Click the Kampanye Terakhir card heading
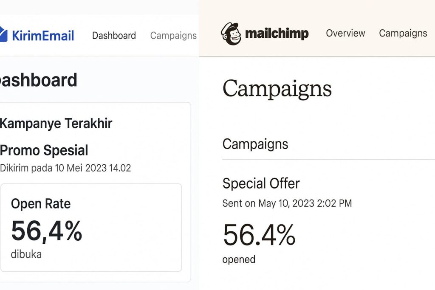Screen dimensions: 435x290 [x=56, y=124]
